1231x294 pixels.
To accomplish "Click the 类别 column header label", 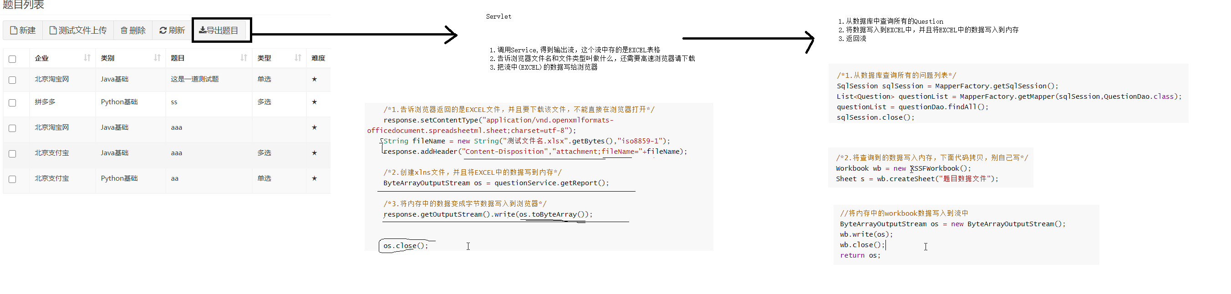I will (107, 58).
